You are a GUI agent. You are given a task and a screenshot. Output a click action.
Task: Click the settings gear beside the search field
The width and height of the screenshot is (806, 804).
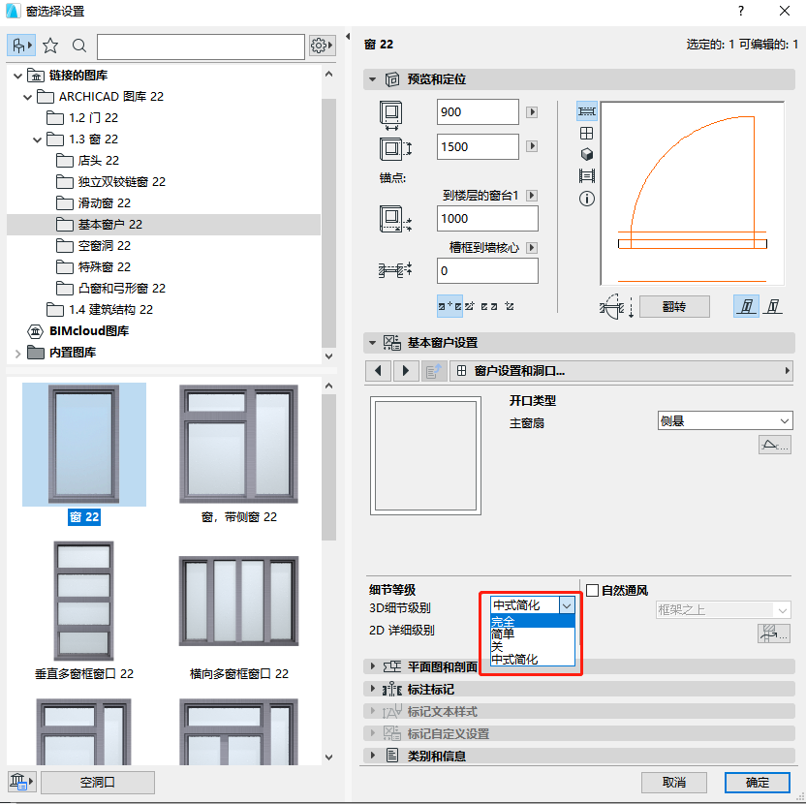click(x=320, y=45)
